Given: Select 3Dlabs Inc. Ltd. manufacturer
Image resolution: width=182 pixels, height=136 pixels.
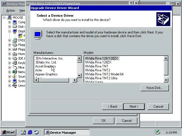Looking at the screenshot, I should click(46, 62).
